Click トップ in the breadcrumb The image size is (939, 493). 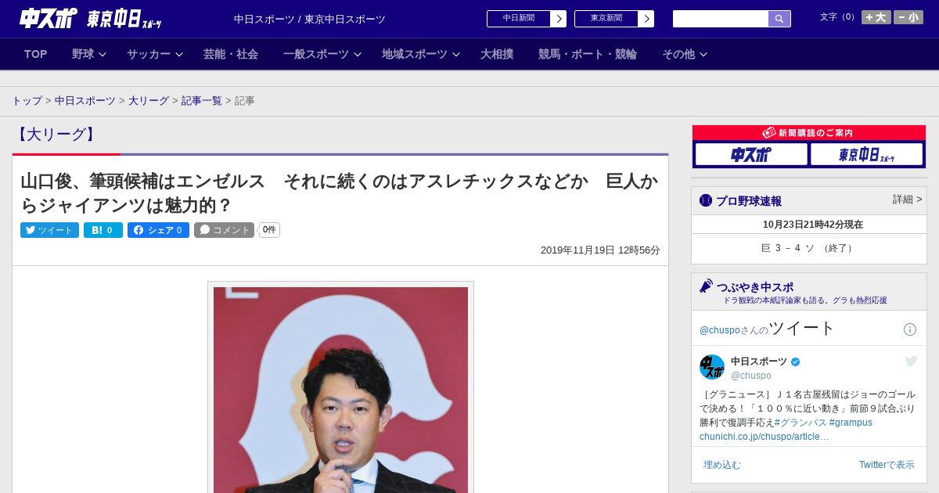[27, 101]
